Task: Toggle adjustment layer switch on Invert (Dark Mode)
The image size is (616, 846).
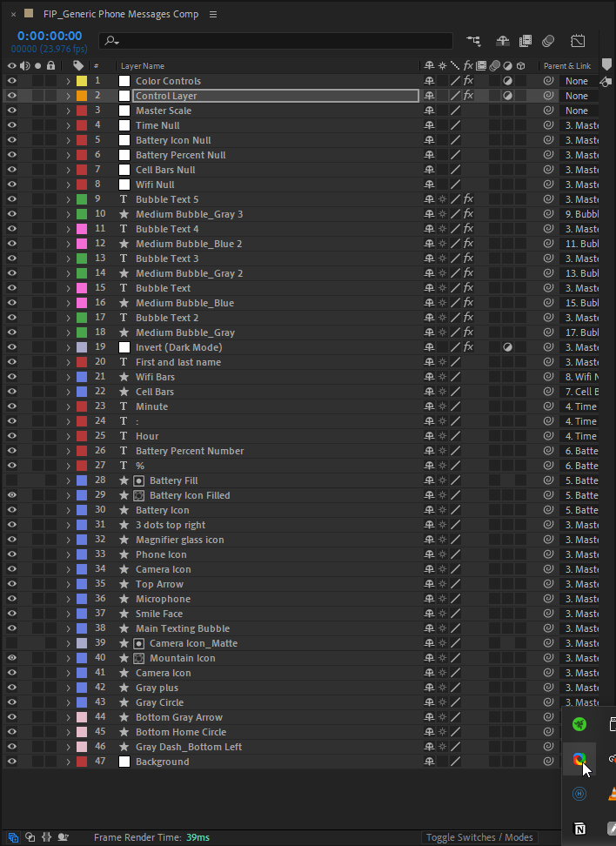Action: 507,347
